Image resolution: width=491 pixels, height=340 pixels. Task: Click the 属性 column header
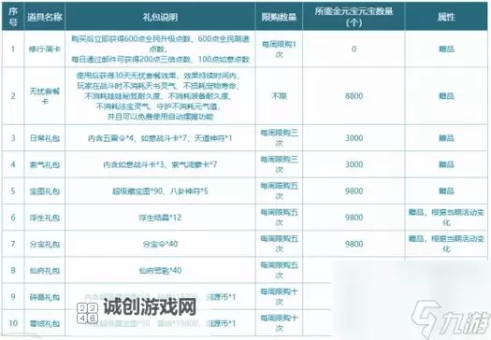coord(446,17)
